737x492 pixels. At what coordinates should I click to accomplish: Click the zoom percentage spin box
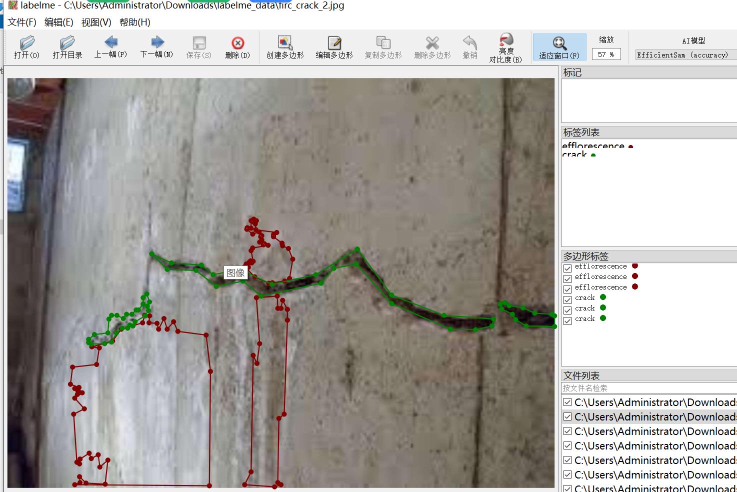[606, 54]
